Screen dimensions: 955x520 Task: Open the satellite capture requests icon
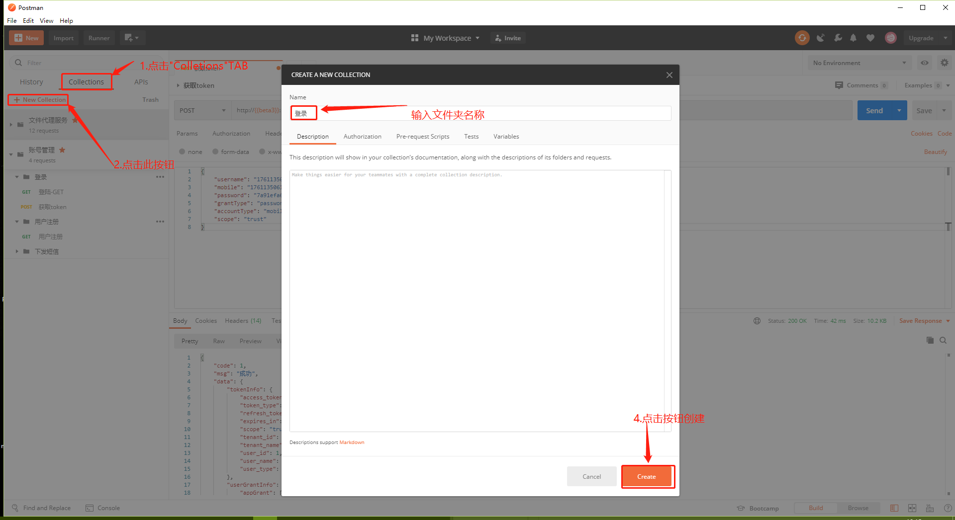[x=821, y=38]
